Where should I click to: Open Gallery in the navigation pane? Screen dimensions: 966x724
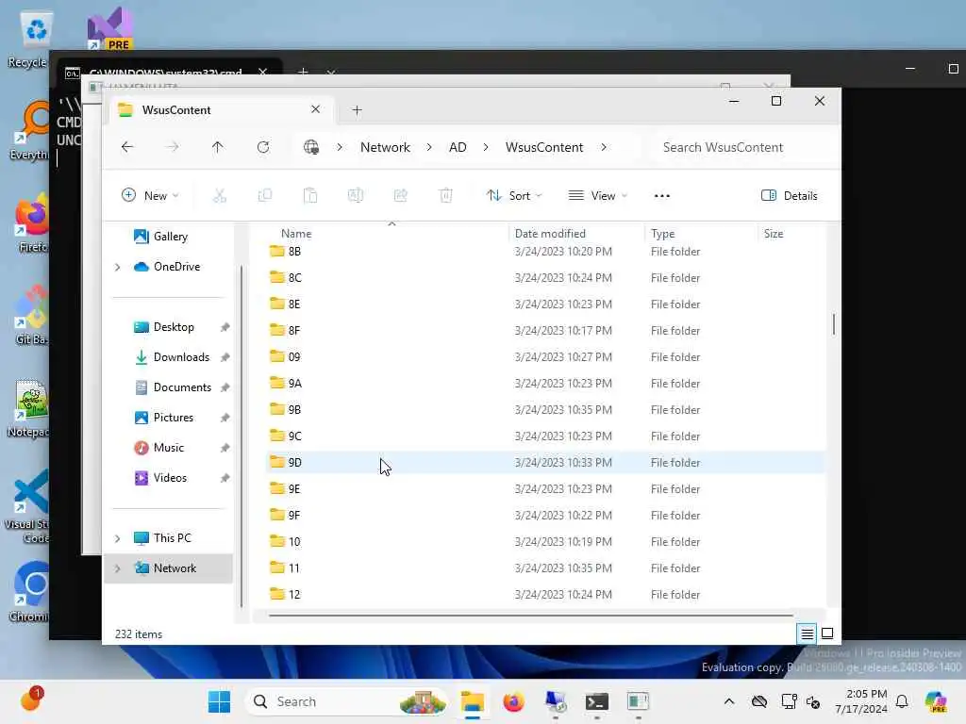pos(171,237)
